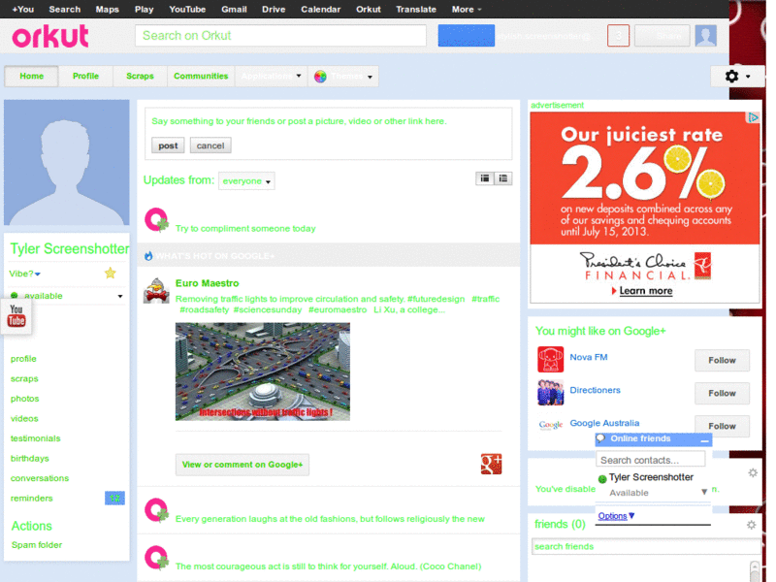Image resolution: width=776 pixels, height=582 pixels.
Task: Switch to detailed list view icon
Action: [503, 178]
